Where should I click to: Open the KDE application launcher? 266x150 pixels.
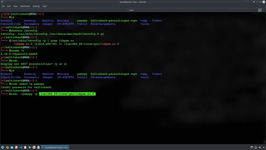click(x=2, y=147)
